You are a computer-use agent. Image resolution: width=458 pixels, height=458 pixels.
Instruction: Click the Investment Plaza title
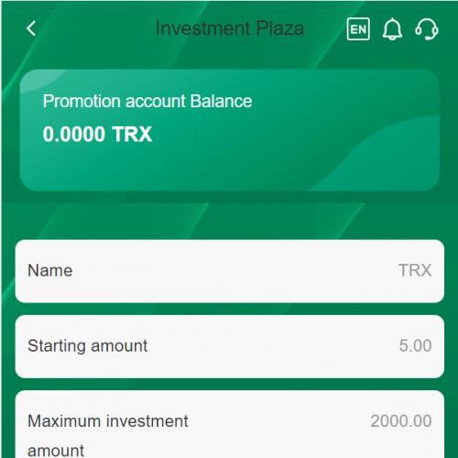pos(230,28)
